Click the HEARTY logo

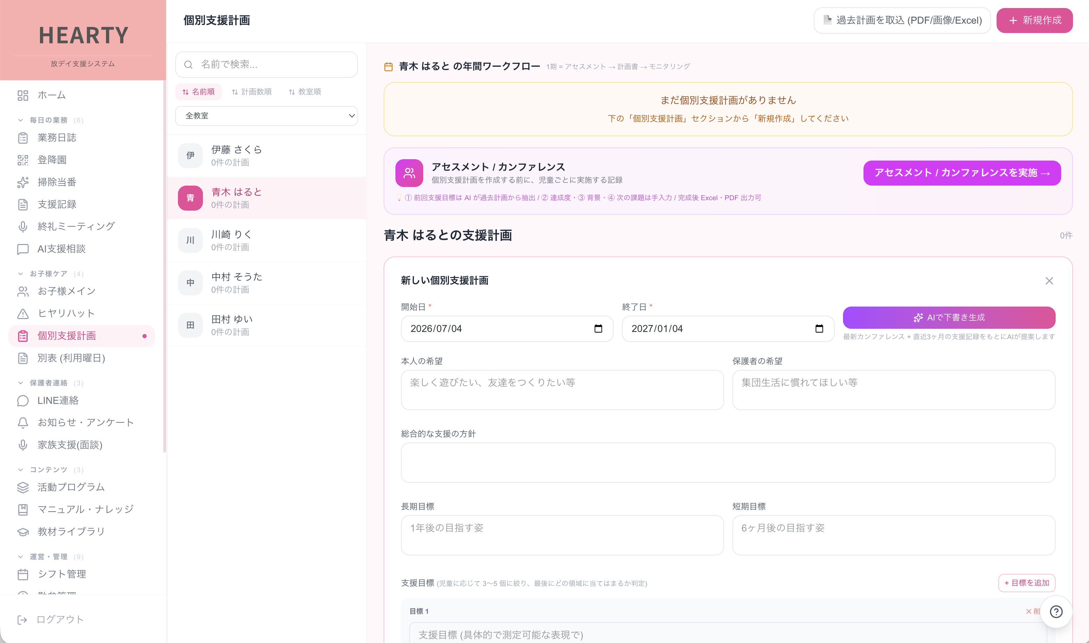pos(83,35)
